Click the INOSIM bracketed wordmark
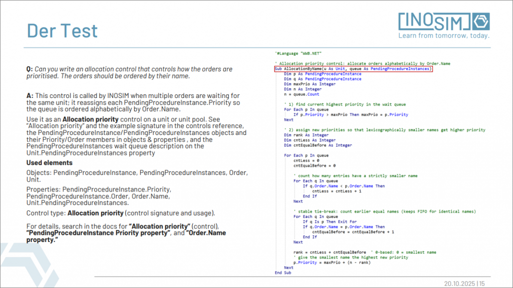The height and width of the screenshot is (288, 513). pos(434,21)
